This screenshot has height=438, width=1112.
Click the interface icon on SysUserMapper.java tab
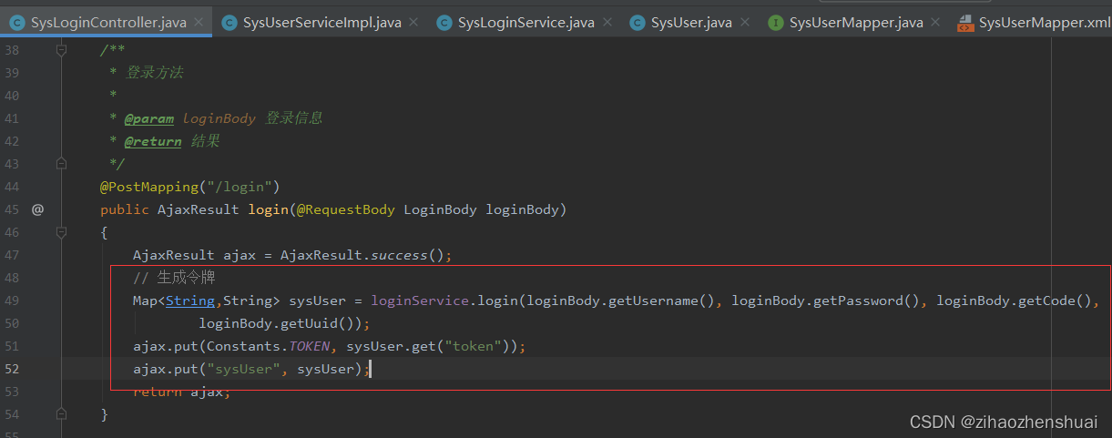click(776, 23)
